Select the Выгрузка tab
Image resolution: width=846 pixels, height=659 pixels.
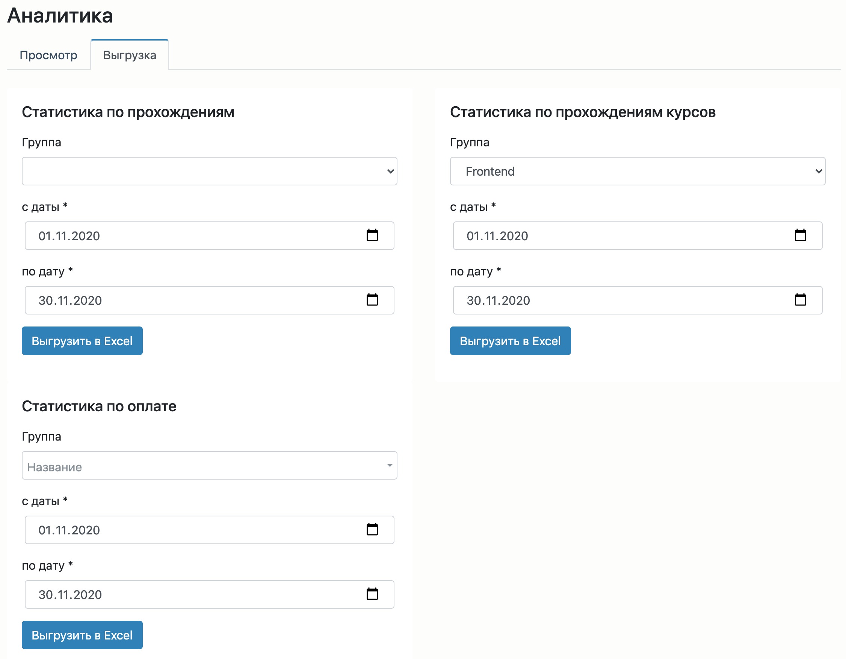point(129,55)
